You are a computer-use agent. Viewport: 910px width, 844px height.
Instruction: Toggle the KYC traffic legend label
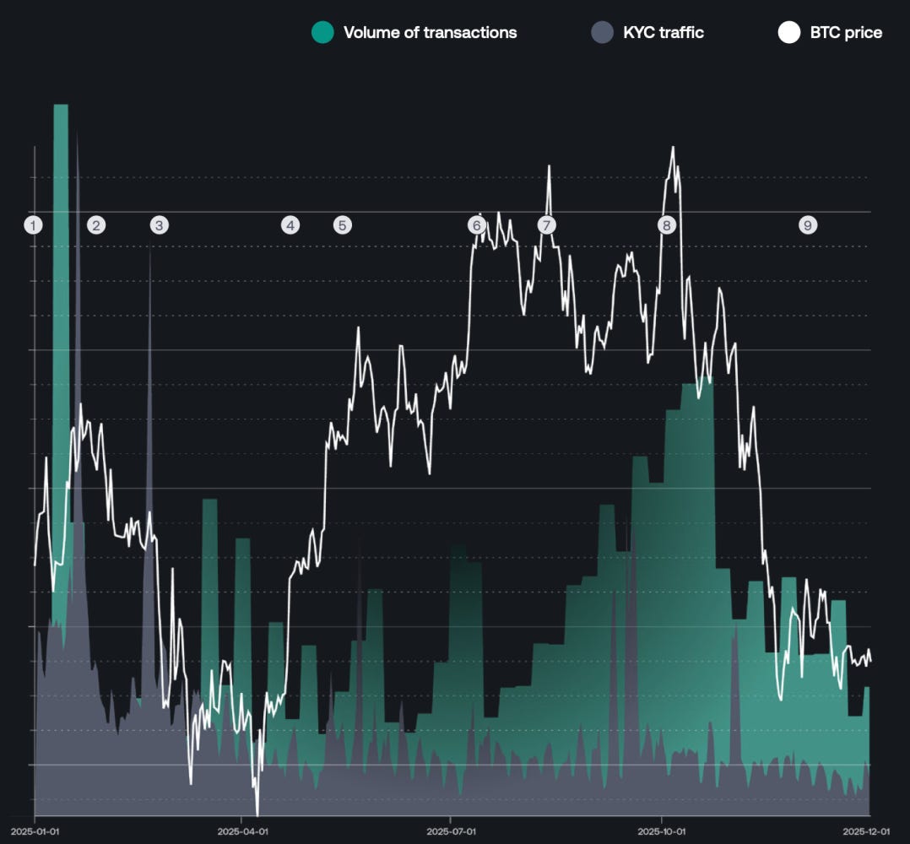pyautogui.click(x=664, y=32)
